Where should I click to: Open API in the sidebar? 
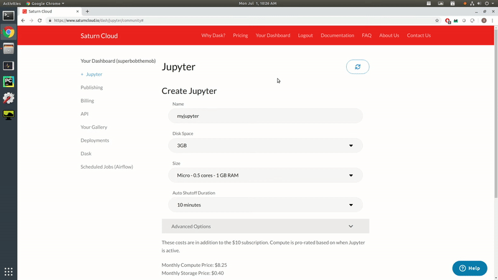pyautogui.click(x=84, y=114)
